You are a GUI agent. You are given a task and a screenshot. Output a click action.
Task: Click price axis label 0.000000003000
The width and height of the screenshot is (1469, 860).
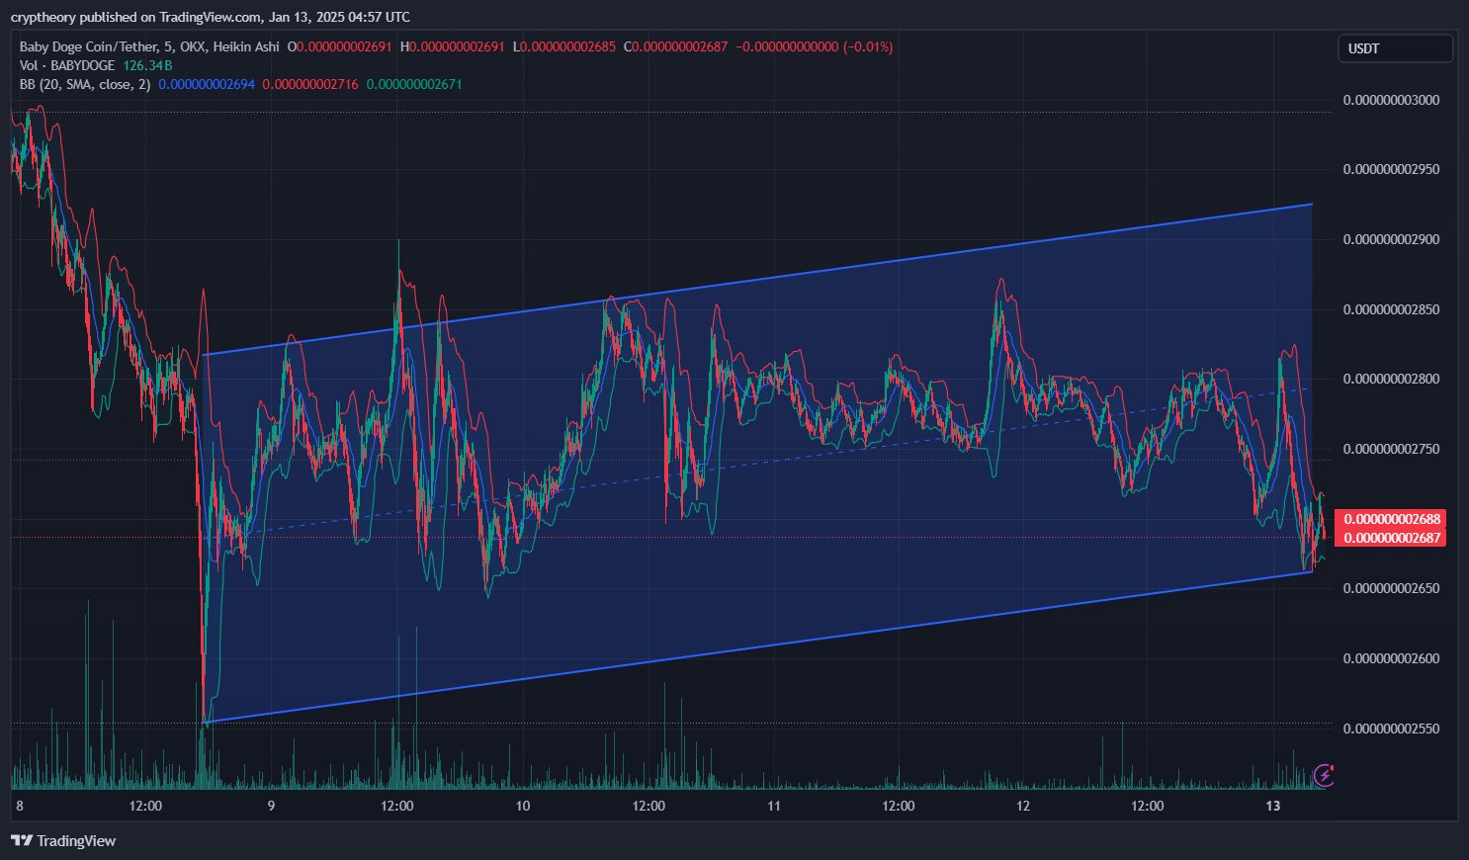1391,100
